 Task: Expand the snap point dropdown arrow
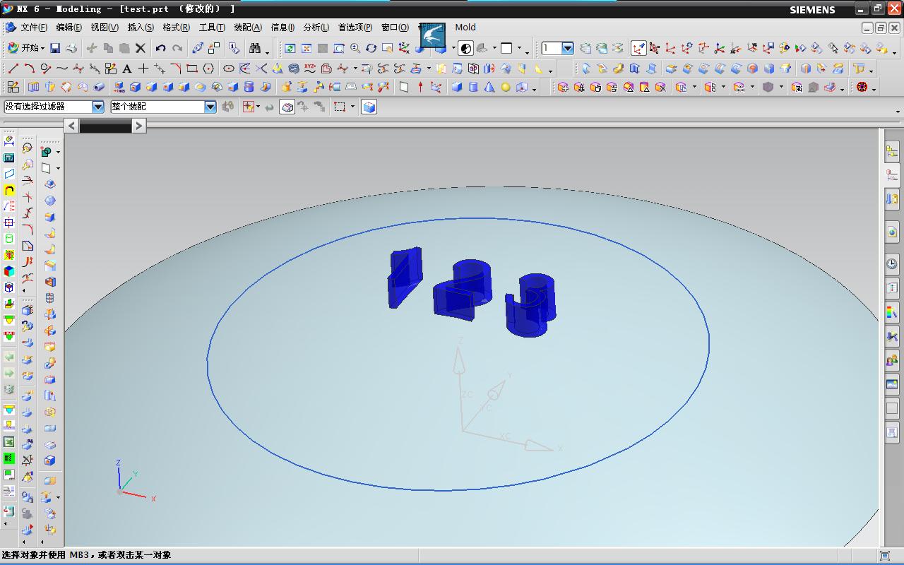tap(258, 107)
